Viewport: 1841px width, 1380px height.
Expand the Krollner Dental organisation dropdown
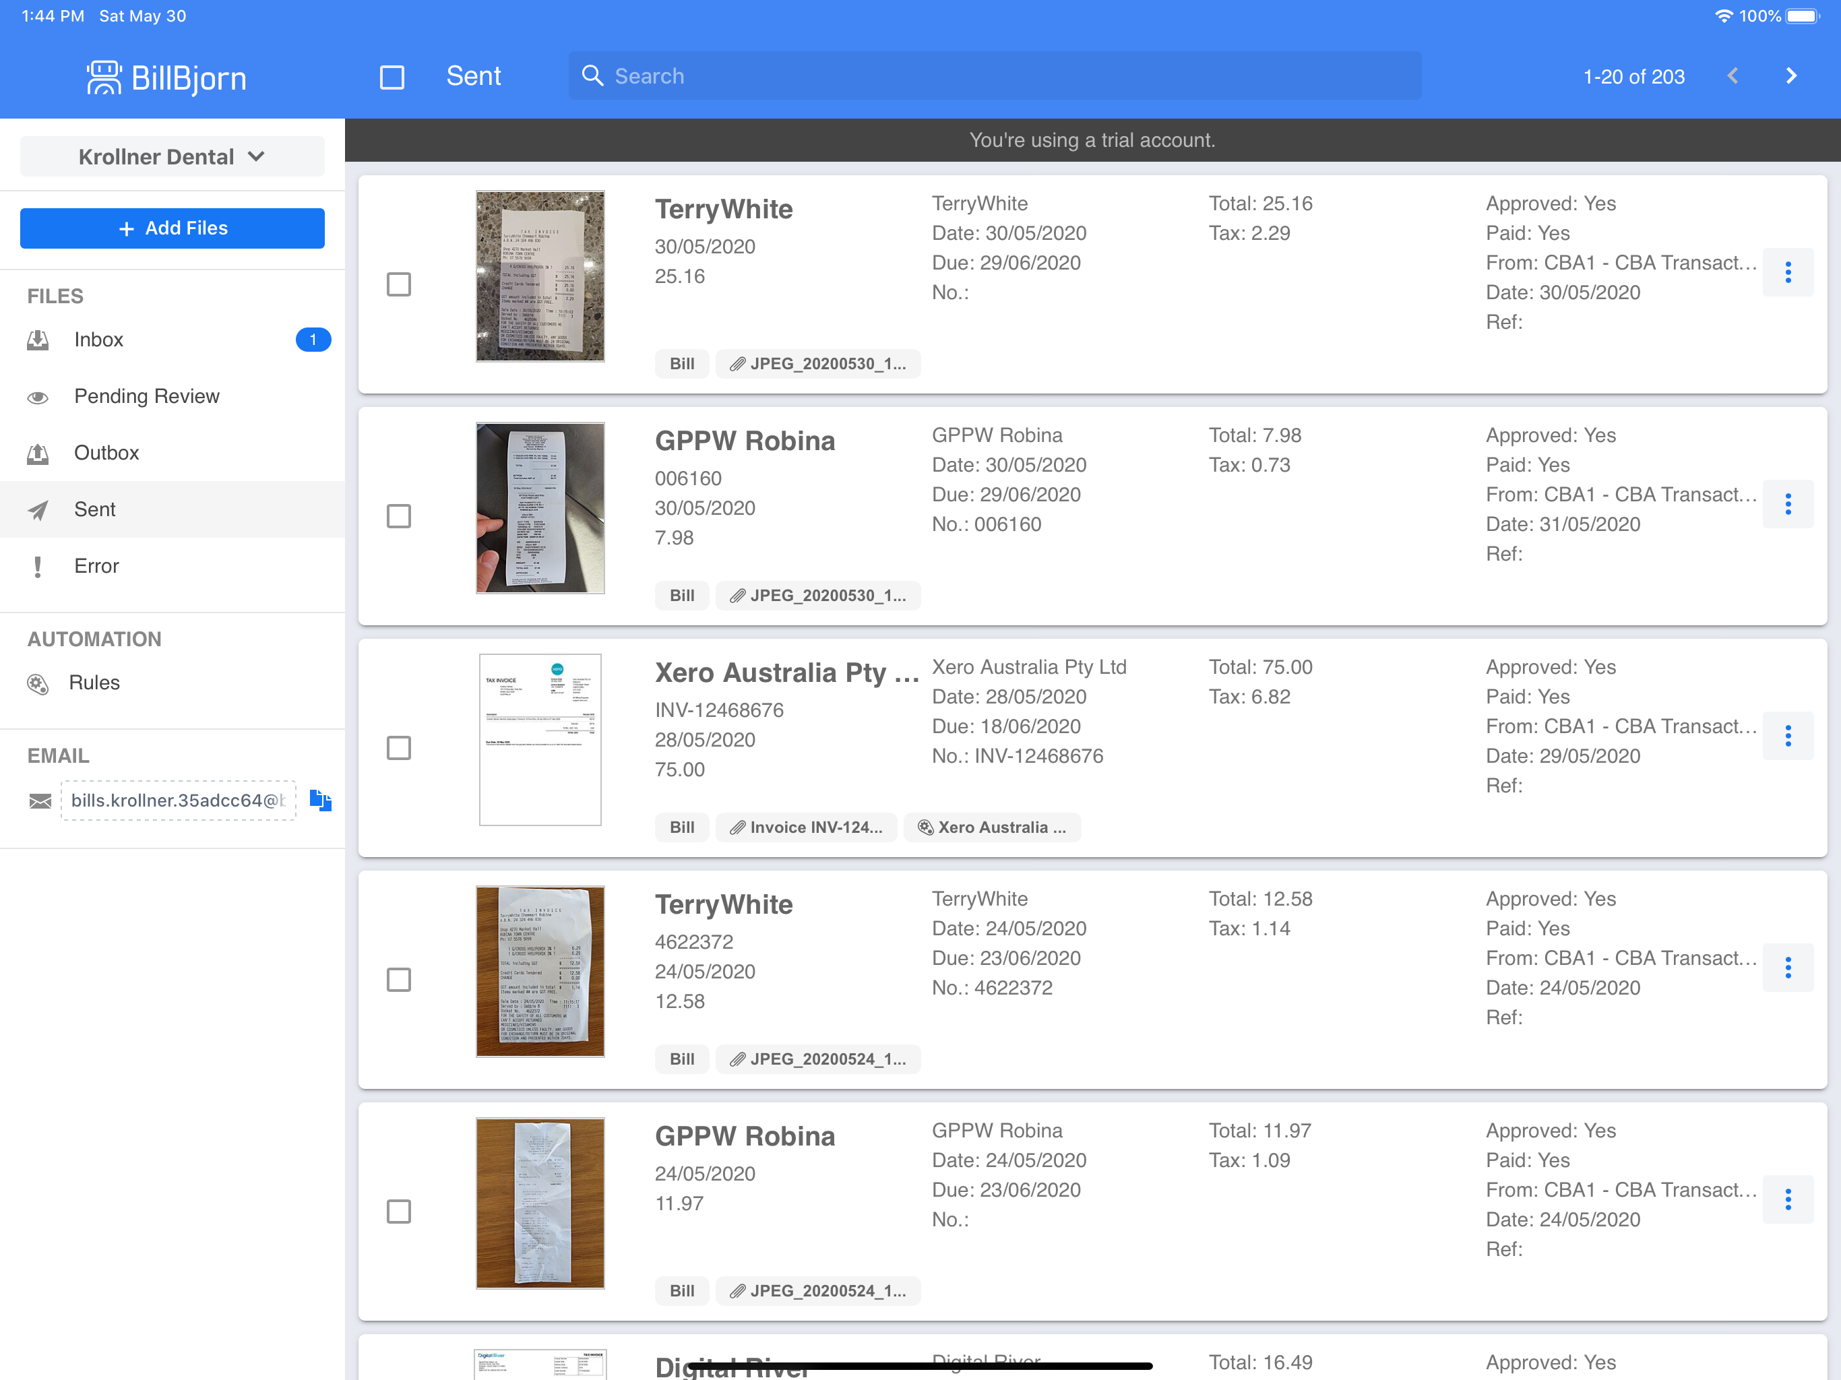click(x=173, y=156)
